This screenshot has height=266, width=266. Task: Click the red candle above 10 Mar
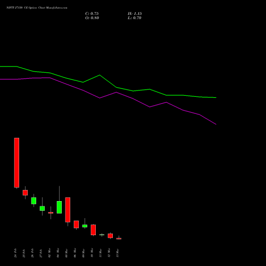tap(93, 230)
